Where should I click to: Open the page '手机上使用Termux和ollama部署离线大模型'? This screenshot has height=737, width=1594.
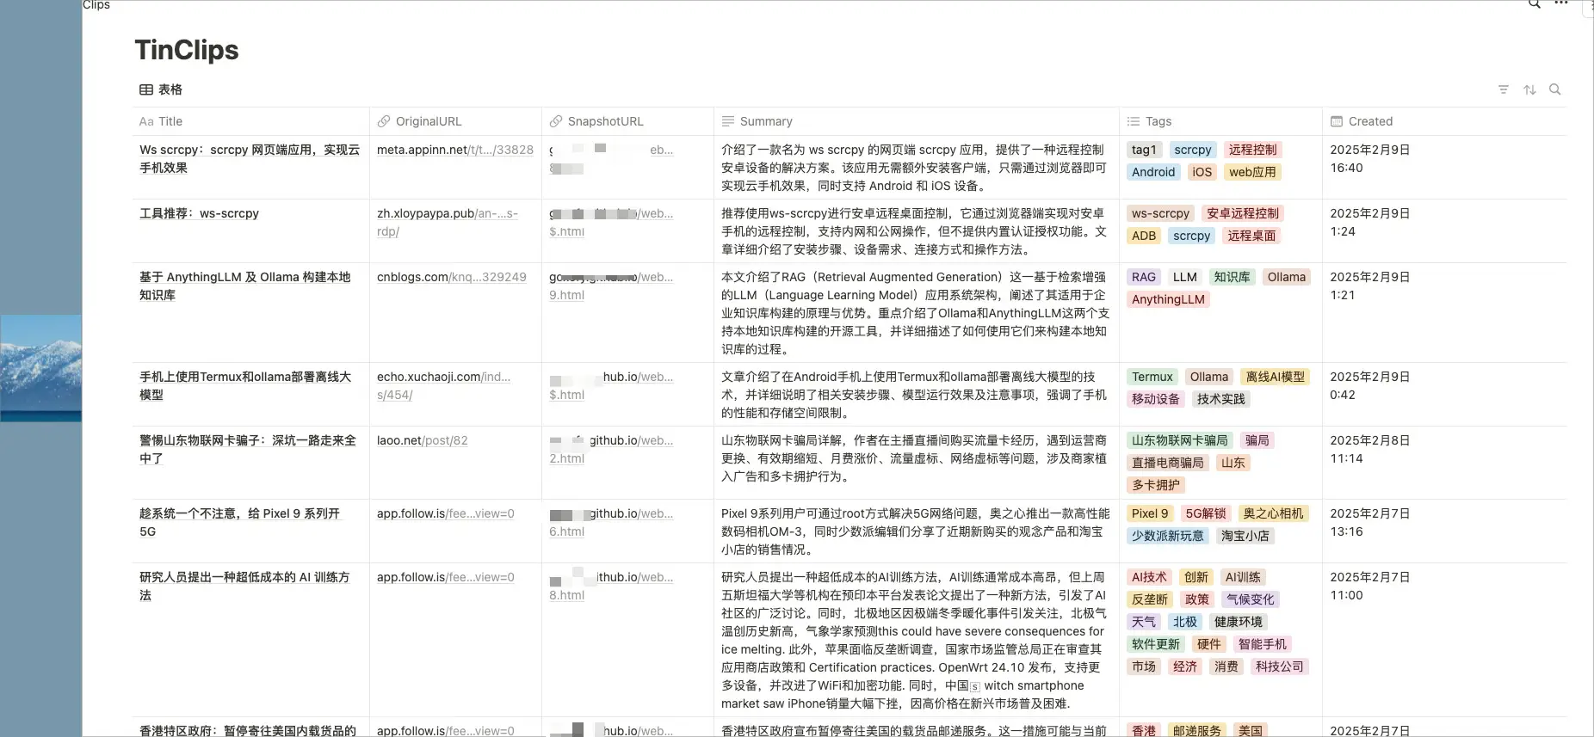point(245,385)
